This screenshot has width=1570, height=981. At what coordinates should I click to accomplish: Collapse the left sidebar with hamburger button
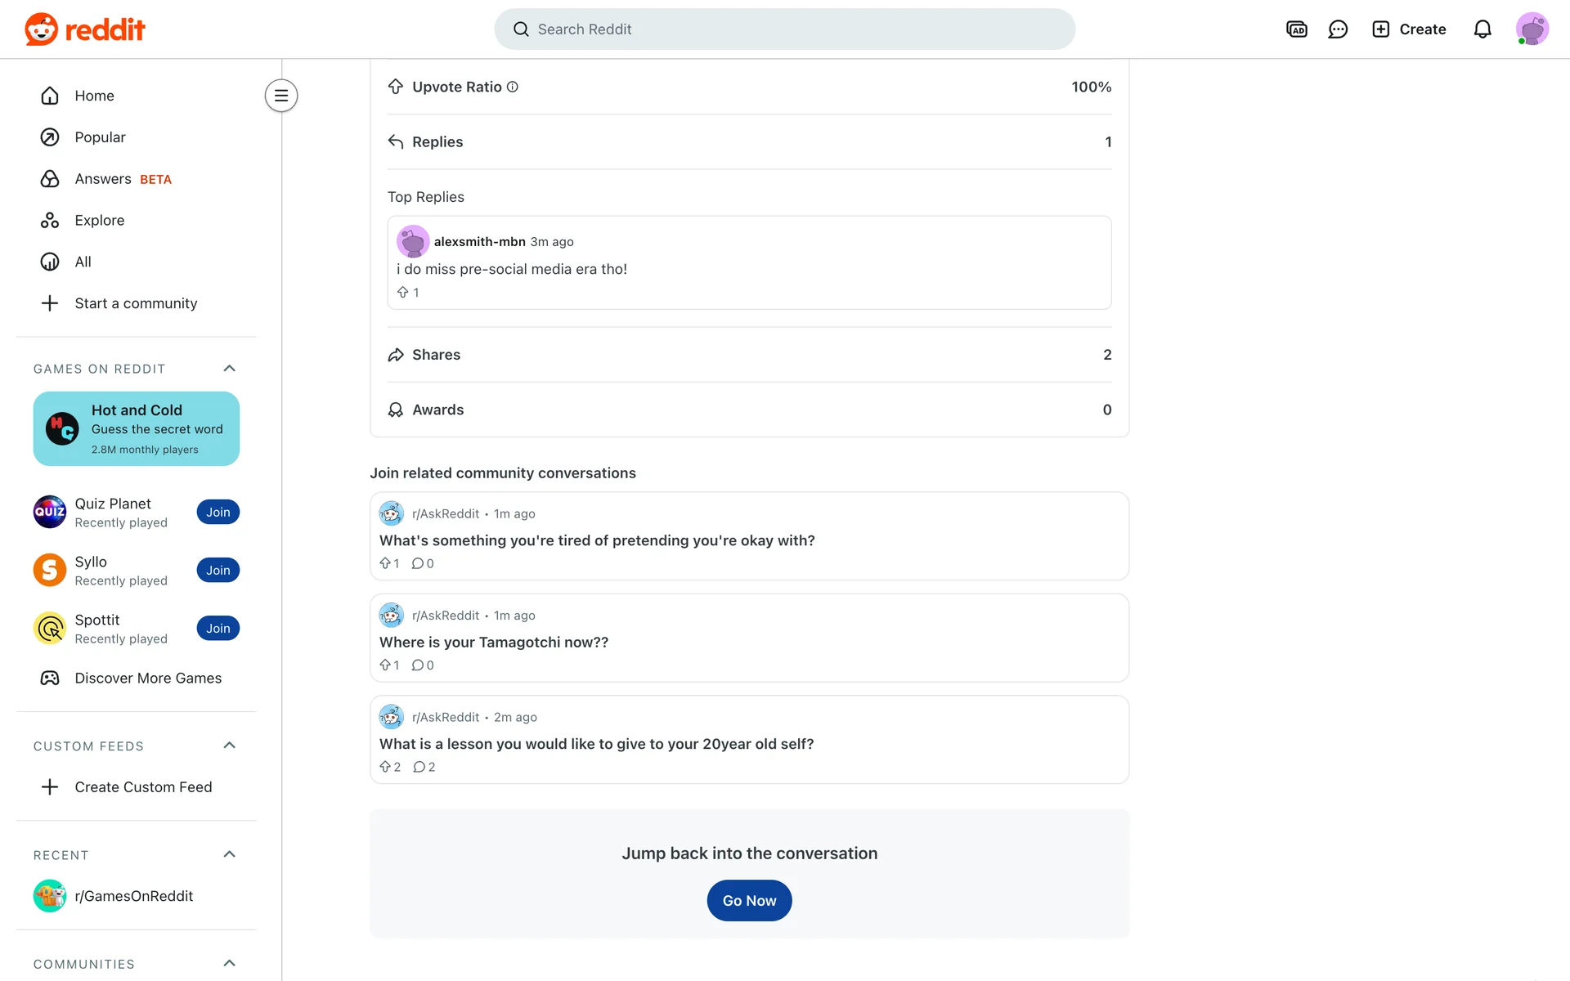pos(280,96)
